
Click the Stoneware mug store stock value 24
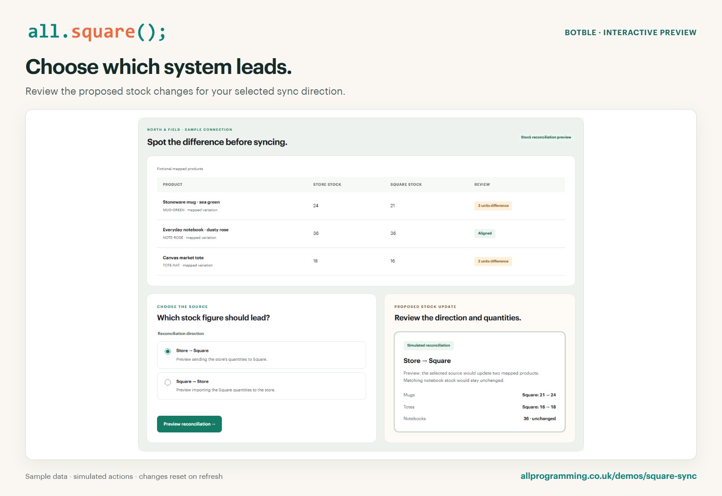click(x=316, y=206)
